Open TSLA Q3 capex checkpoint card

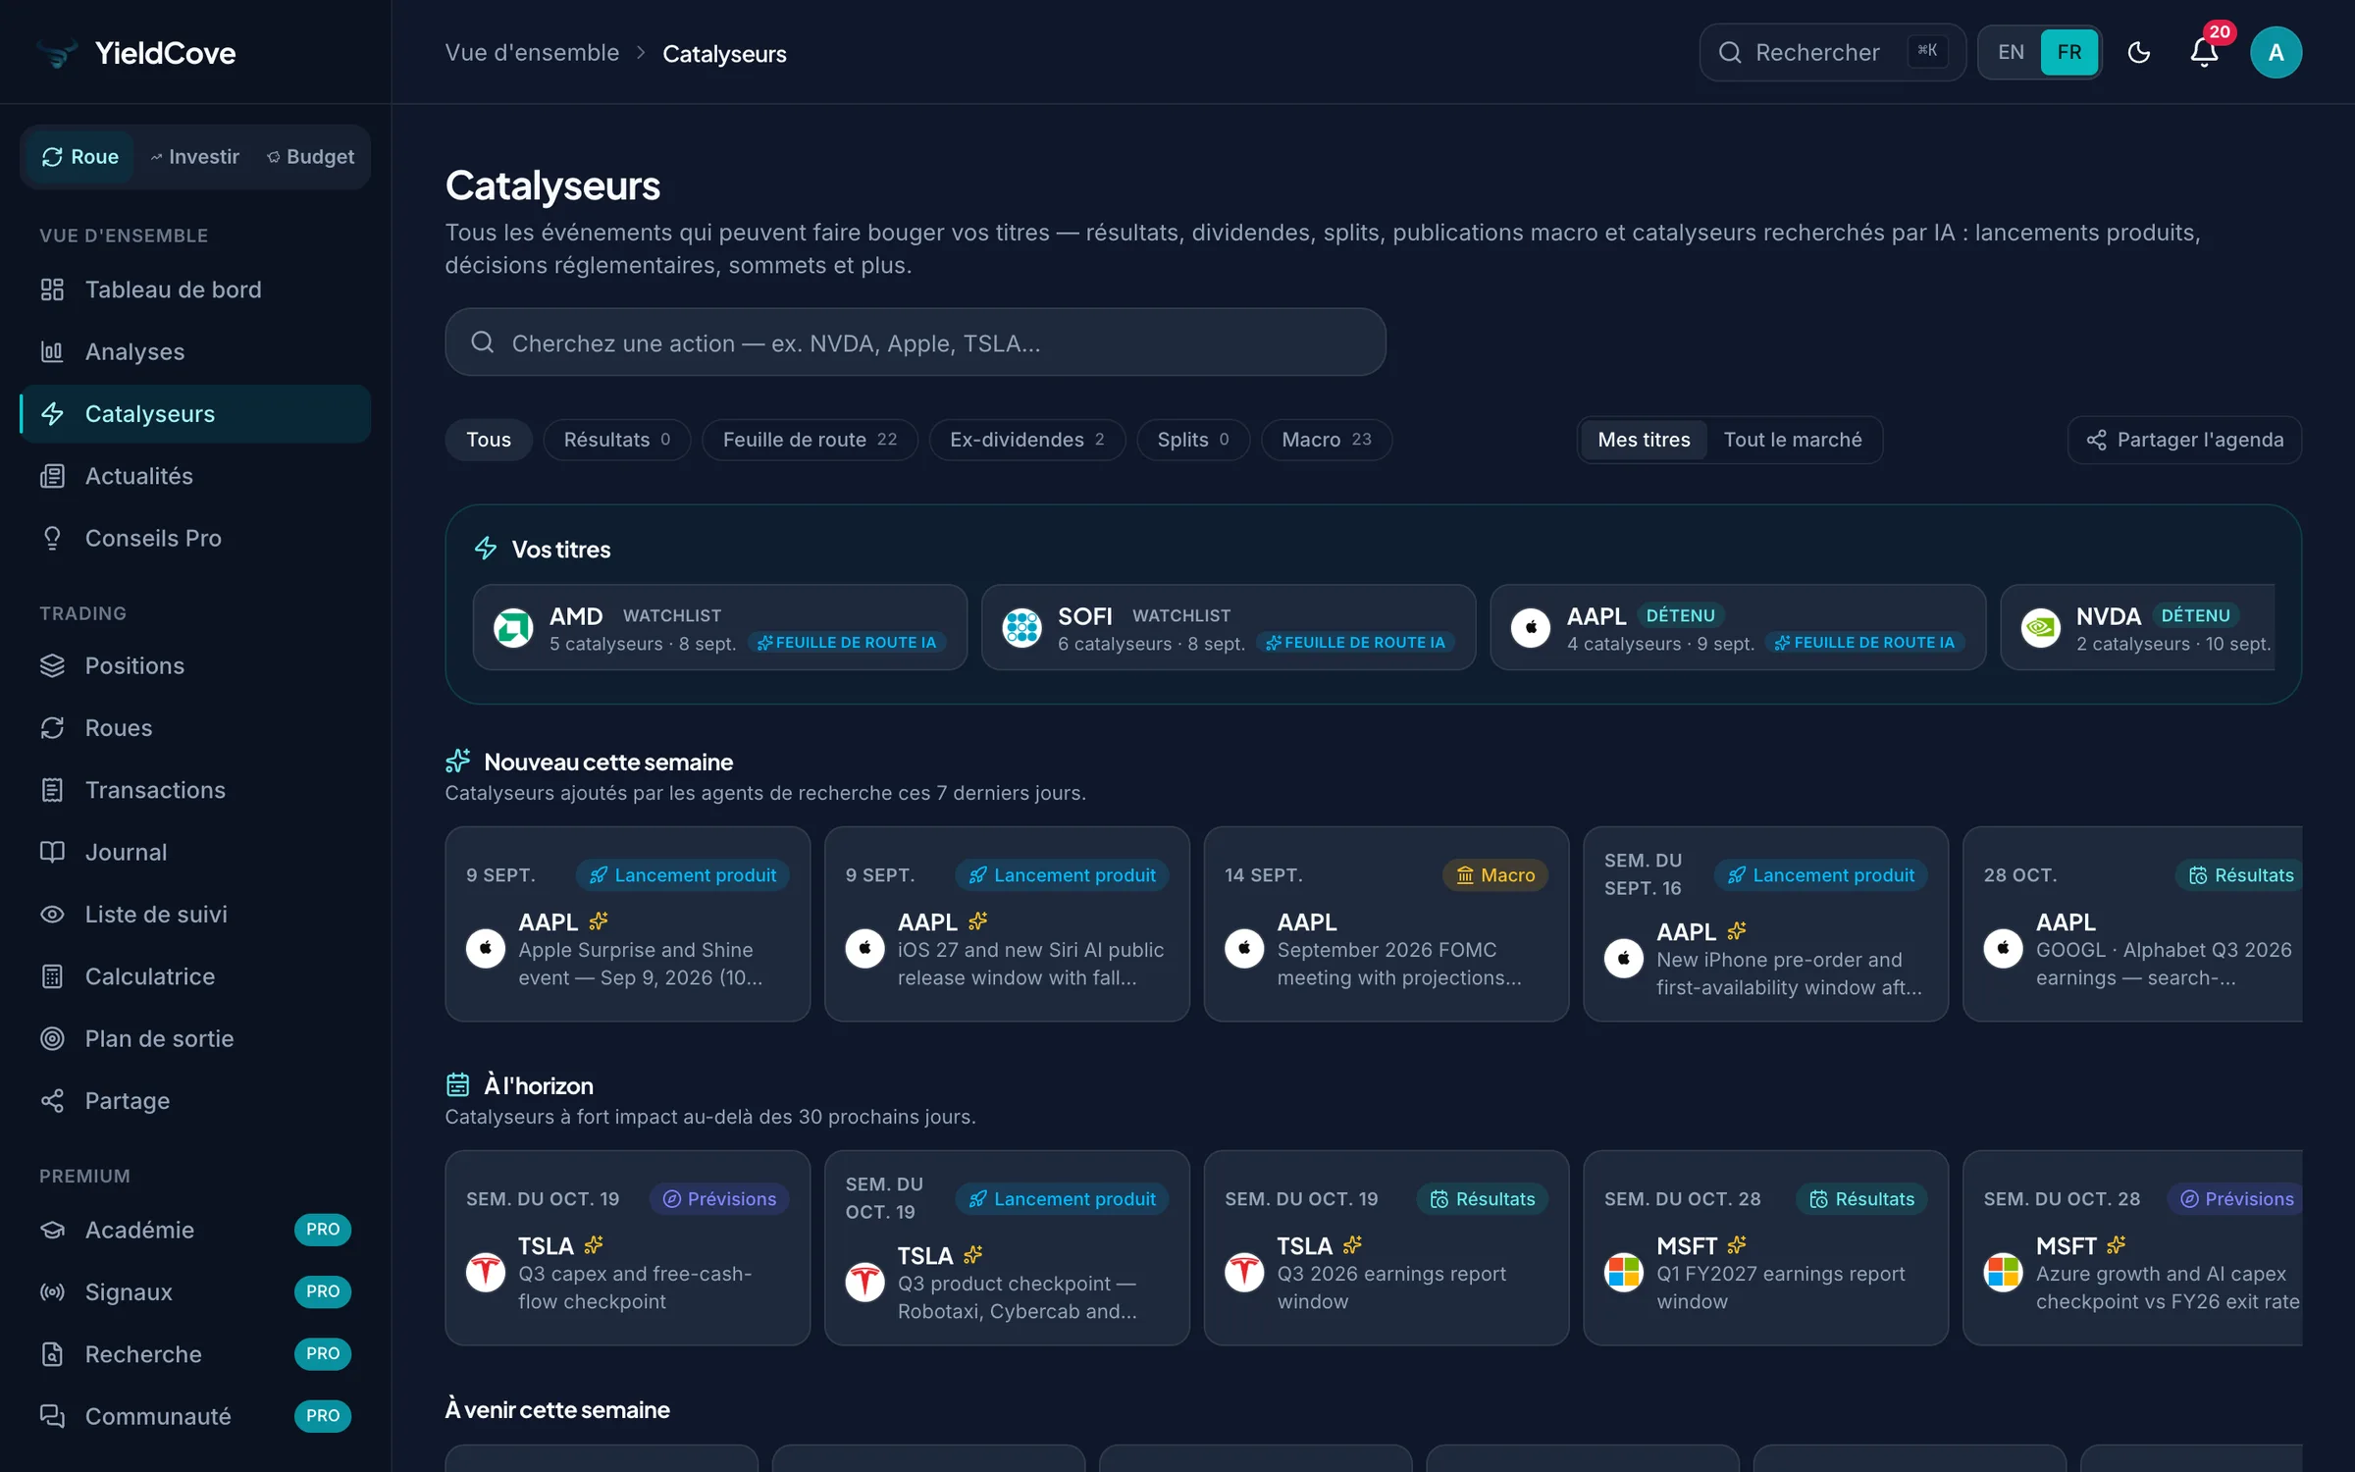(628, 1247)
